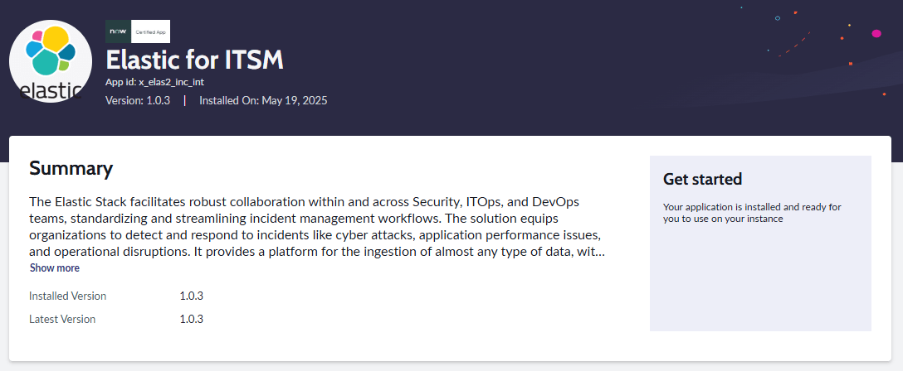The height and width of the screenshot is (371, 903).
Task: Click the Summary heading
Action: pos(71,168)
